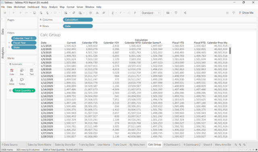Open the Size marks card
Image resolution: width=258 pixels, height=152 pixels.
[x=22, y=72]
